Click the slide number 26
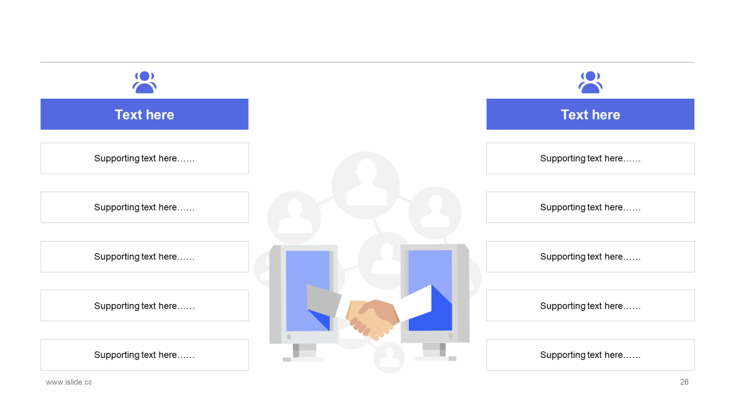This screenshot has height=413, width=735. [684, 382]
